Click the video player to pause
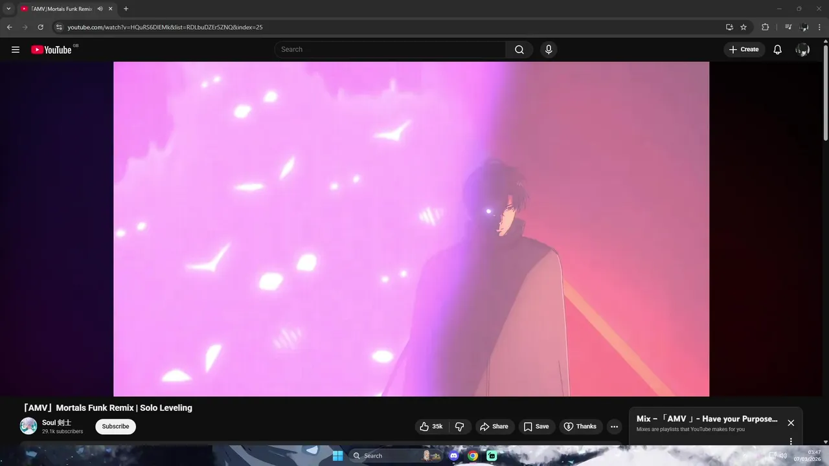The image size is (829, 466). pyautogui.click(x=411, y=228)
